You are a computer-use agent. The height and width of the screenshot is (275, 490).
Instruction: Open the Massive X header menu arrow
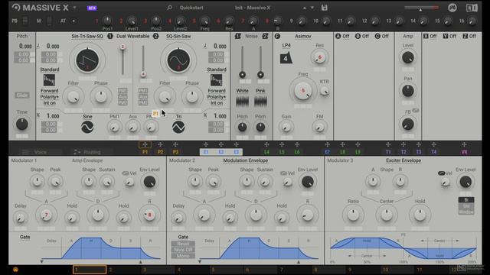74,8
